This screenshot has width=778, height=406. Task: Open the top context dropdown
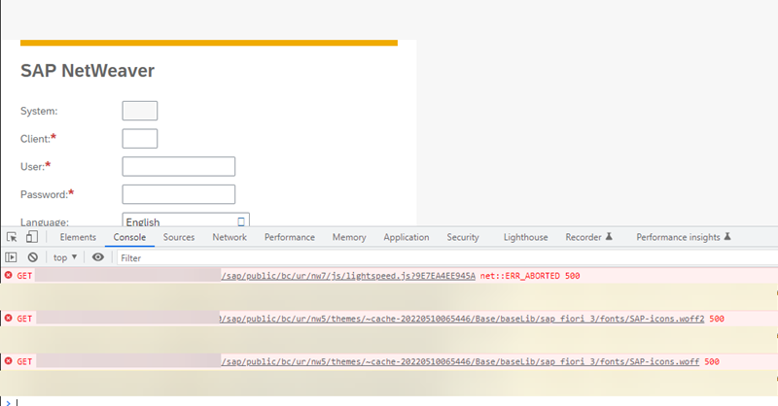click(65, 257)
